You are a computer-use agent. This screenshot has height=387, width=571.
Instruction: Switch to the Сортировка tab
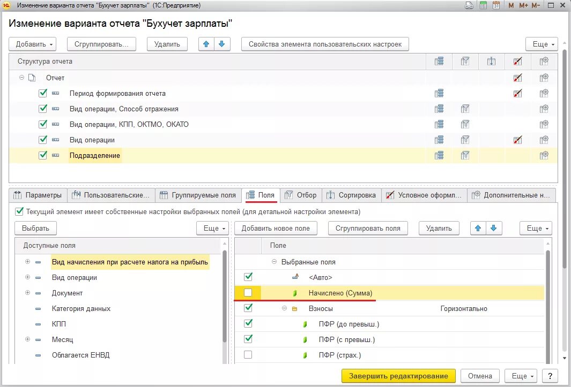tap(351, 195)
